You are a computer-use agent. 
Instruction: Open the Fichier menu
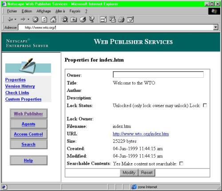pos(12,11)
